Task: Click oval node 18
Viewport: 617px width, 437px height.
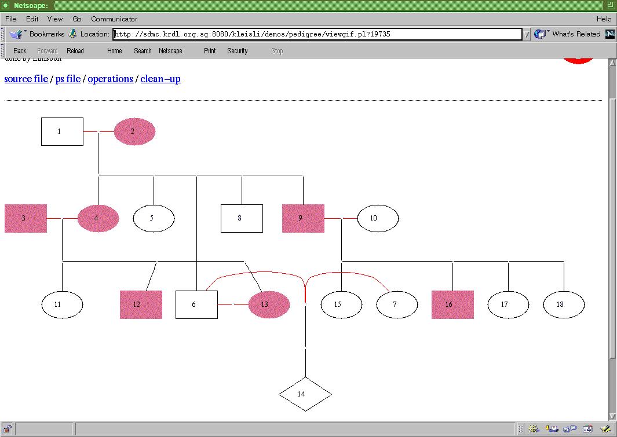Action: pos(564,304)
